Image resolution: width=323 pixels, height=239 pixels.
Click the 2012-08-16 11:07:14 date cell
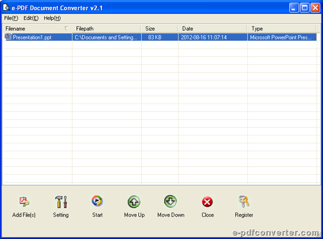(213, 37)
